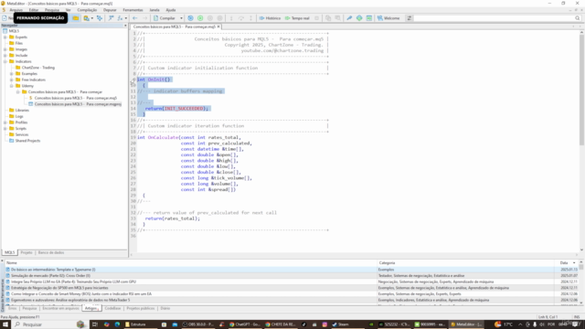Open the Arquivo menu
The width and height of the screenshot is (585, 329).
(x=16, y=10)
